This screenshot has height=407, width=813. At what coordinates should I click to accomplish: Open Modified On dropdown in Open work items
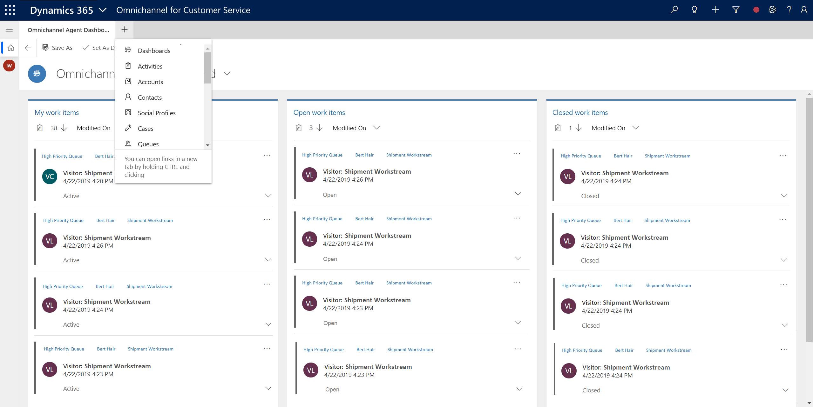pos(377,128)
